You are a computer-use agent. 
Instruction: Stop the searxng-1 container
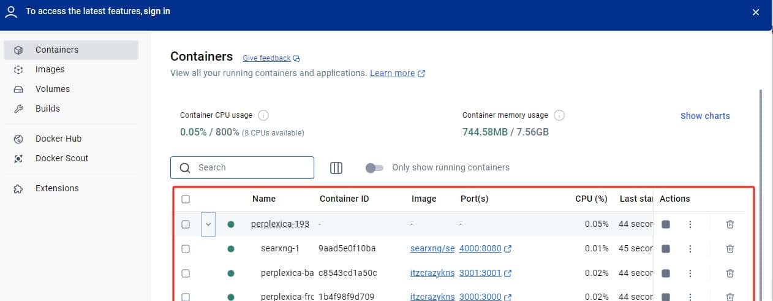[x=666, y=249]
